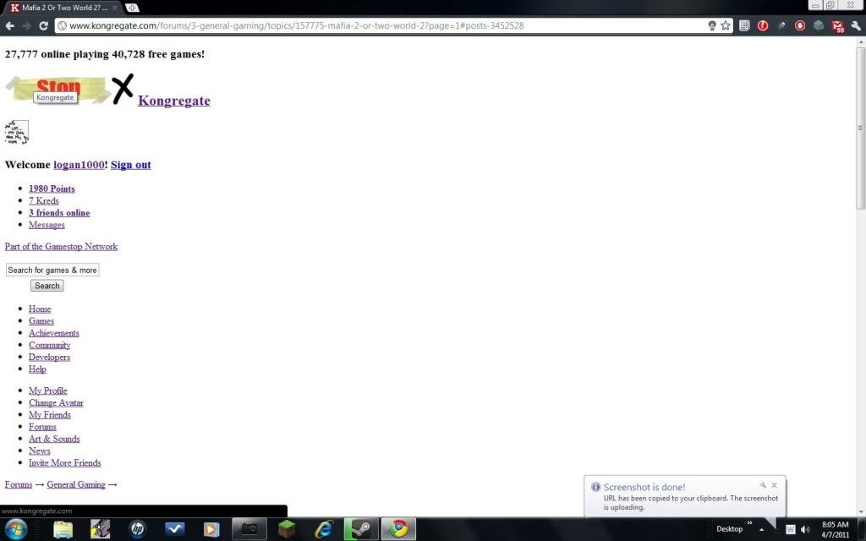This screenshot has width=866, height=541.
Task: Open the gray robot pinned taskbar icon
Action: (x=100, y=529)
